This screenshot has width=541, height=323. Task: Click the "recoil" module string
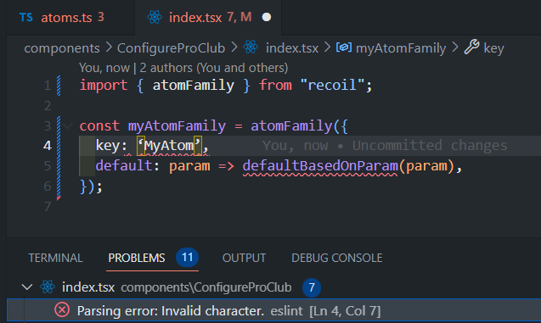(332, 85)
